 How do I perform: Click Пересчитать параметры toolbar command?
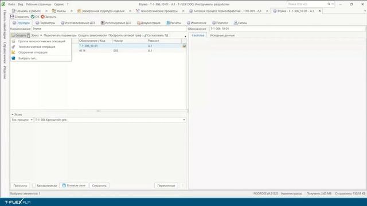tap(60, 35)
